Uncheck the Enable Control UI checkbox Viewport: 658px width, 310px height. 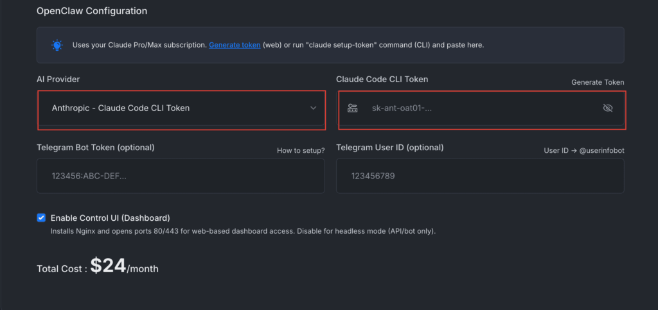(x=42, y=218)
